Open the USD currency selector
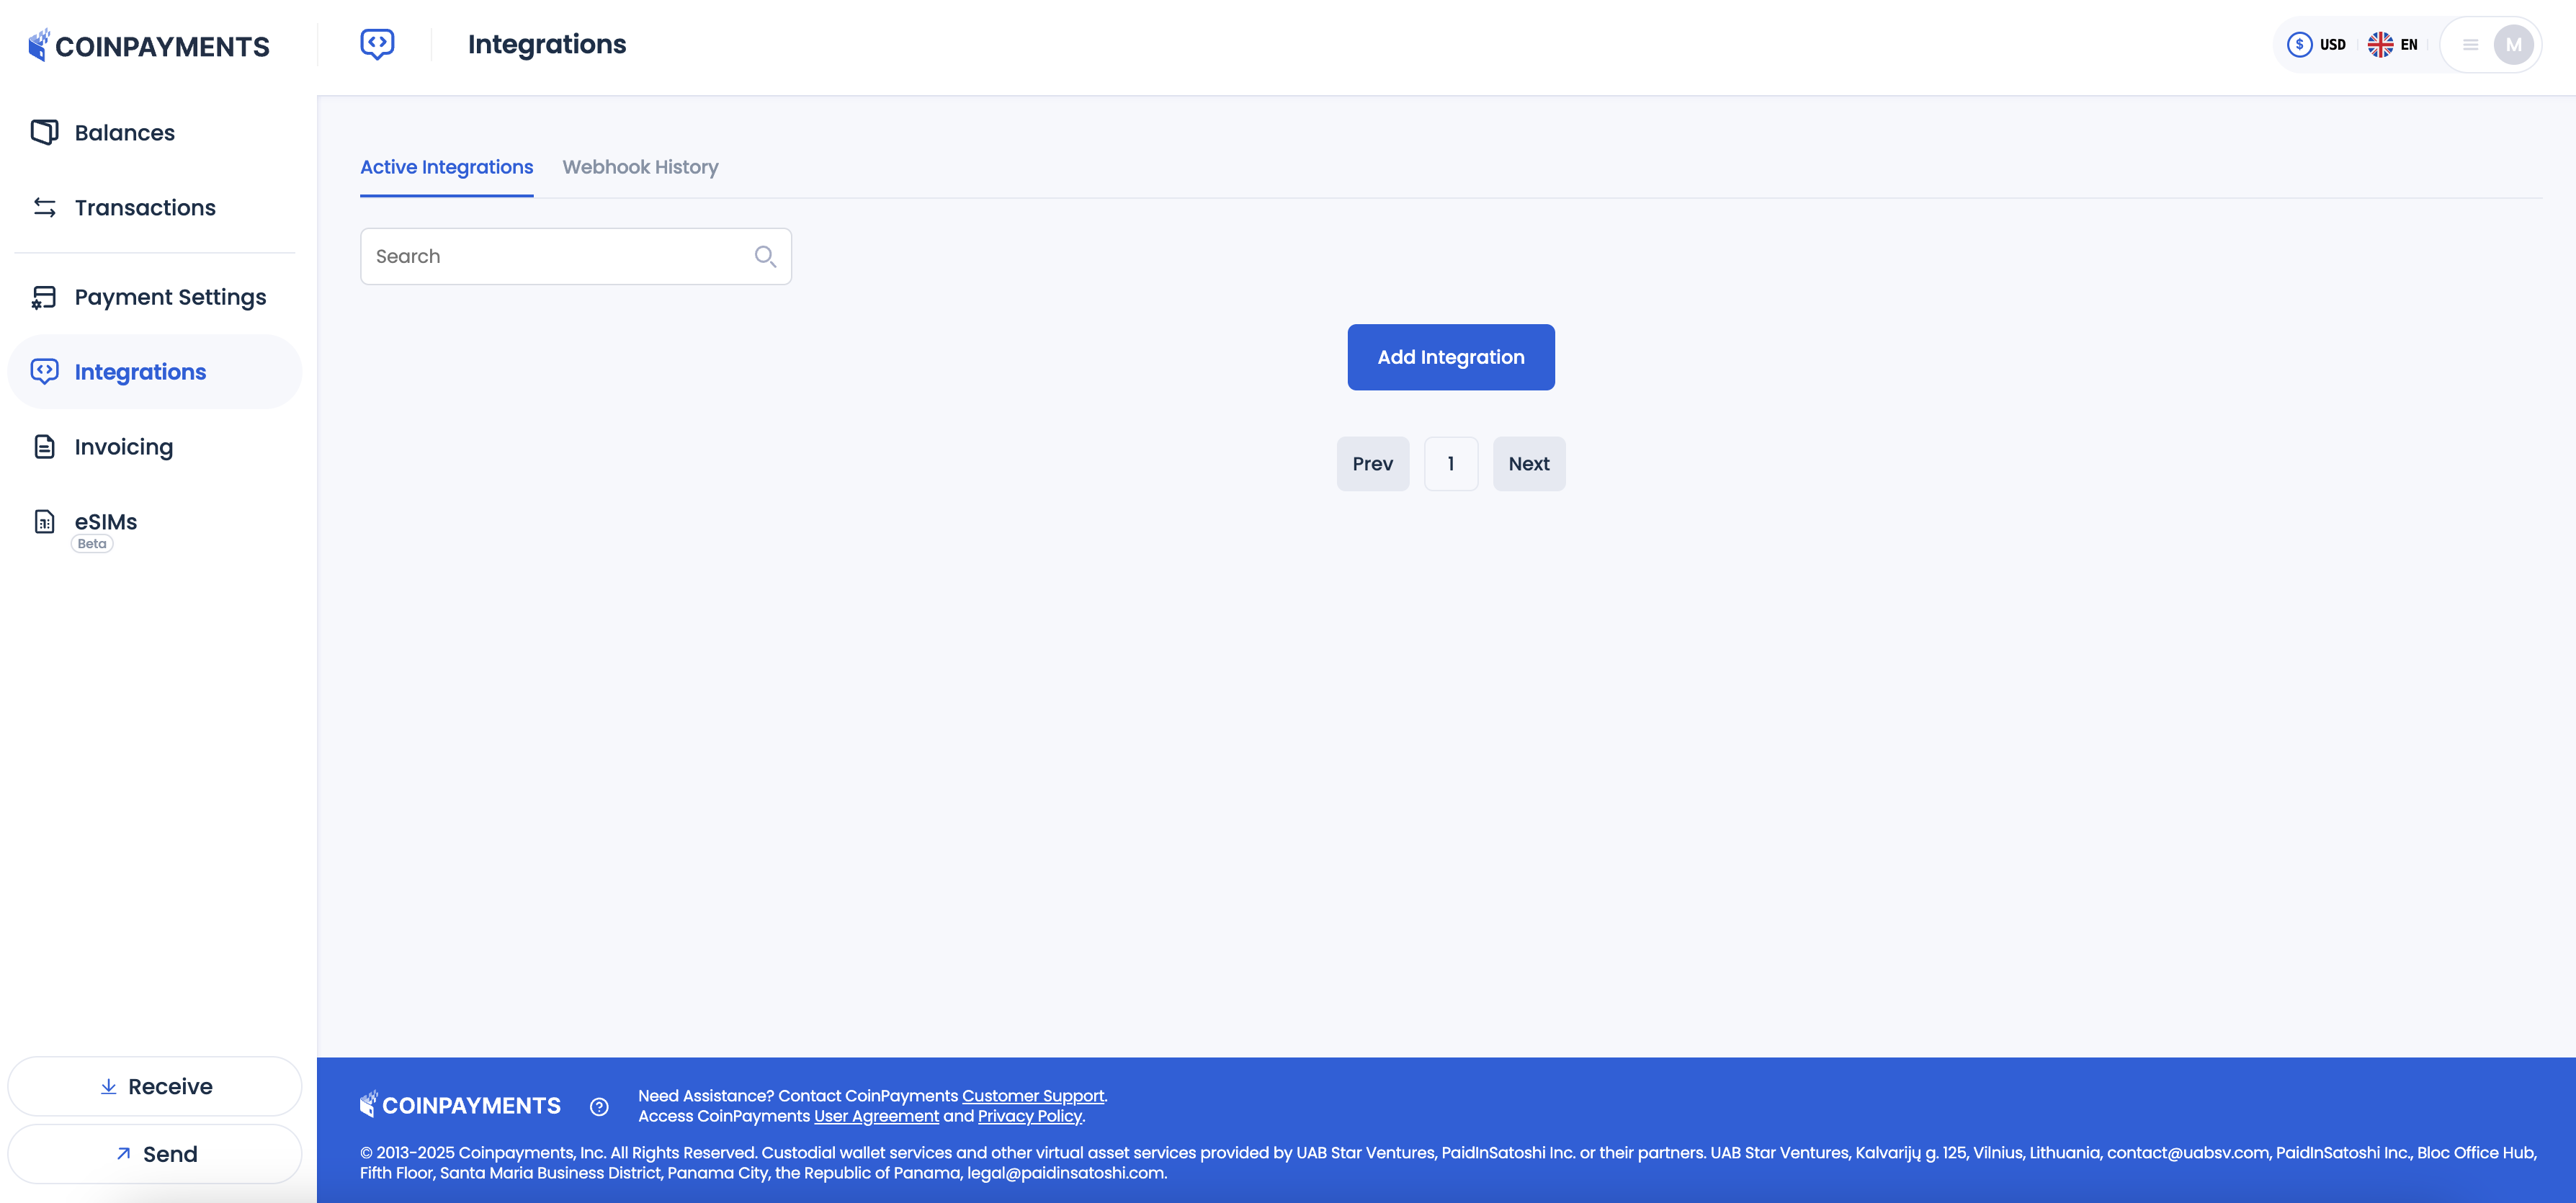The height and width of the screenshot is (1203, 2576). point(2316,45)
